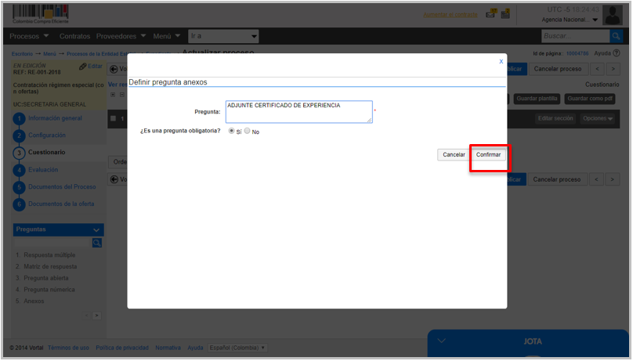Click the user profile avatar
Image resolution: width=633 pixels, height=361 pixels.
pyautogui.click(x=612, y=15)
